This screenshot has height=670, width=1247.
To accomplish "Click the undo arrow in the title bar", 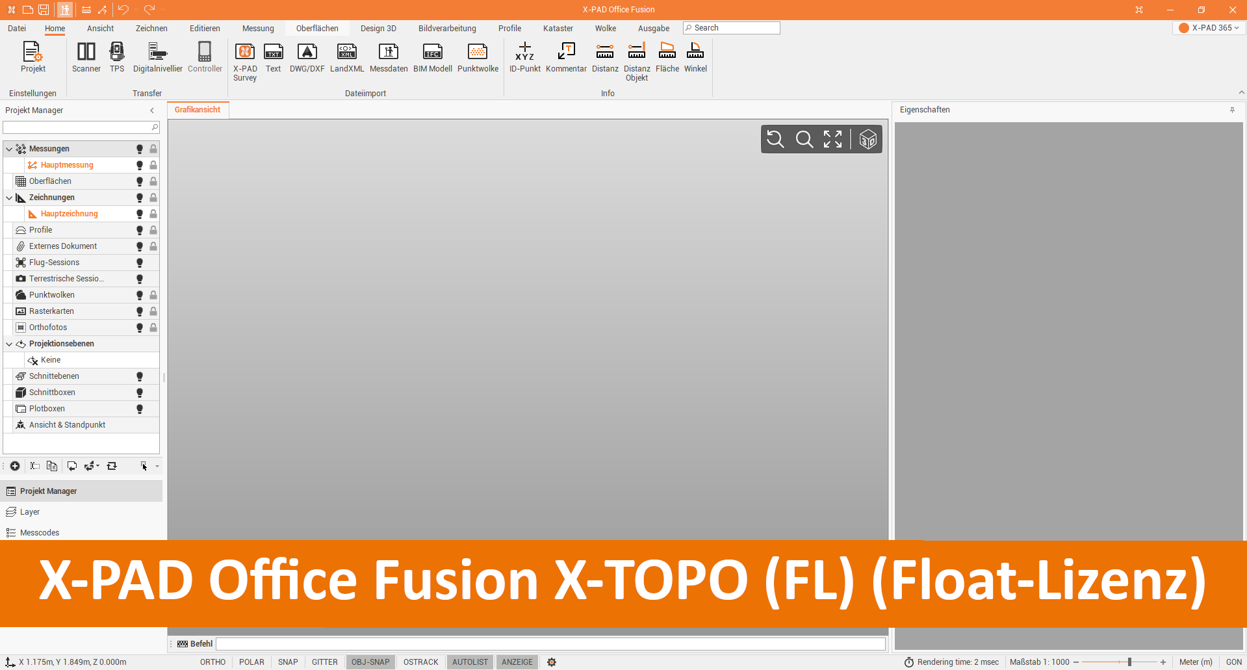I will click(x=123, y=10).
